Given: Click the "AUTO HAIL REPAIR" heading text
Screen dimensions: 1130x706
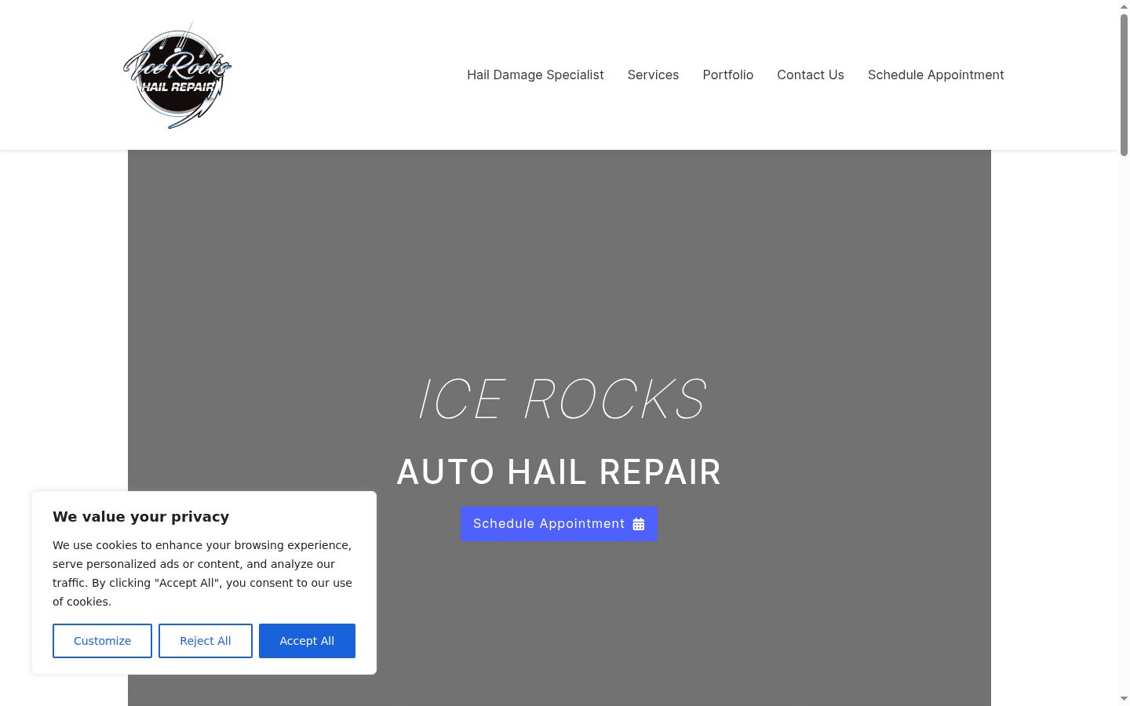Looking at the screenshot, I should (x=559, y=472).
